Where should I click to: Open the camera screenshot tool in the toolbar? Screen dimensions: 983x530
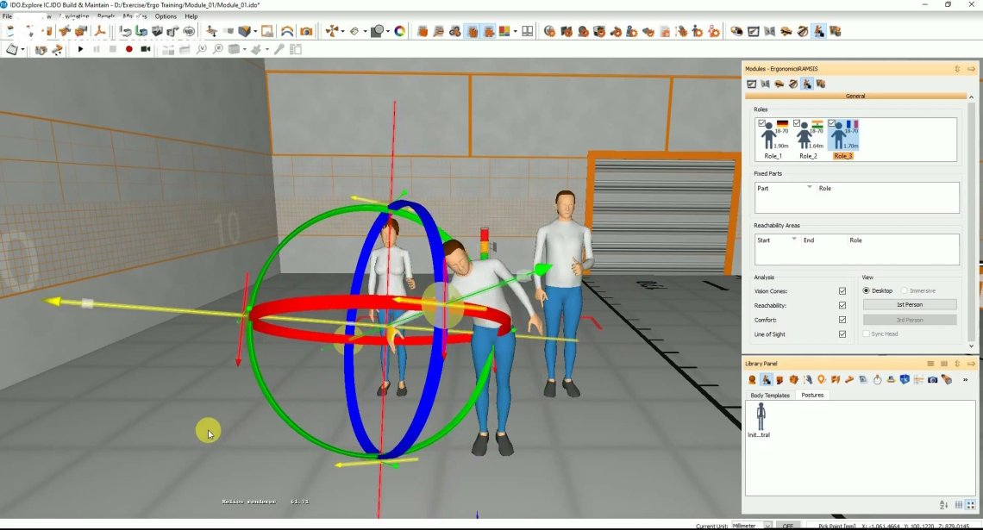(x=308, y=31)
